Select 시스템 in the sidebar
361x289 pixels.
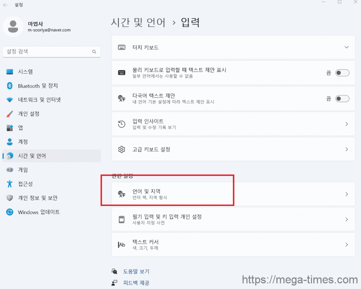tap(25, 72)
